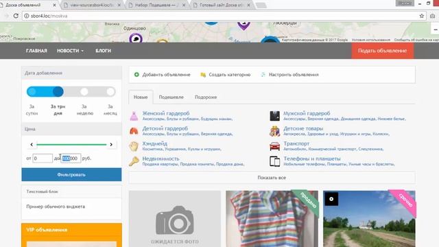The image size is (439, 247).
Task: Click the listing settings icon
Action: point(263,75)
